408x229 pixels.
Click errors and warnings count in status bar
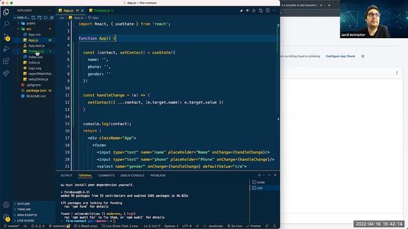[38, 226]
